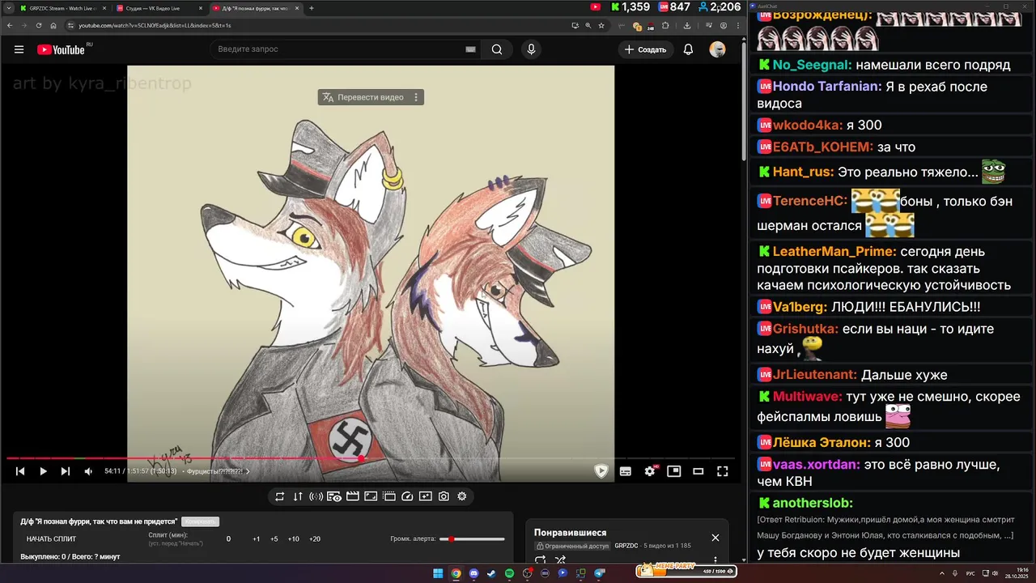Click the audio boost waves icon
Image resolution: width=1036 pixels, height=583 pixels.
316,496
